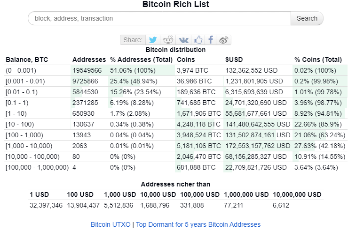This screenshot has width=356, height=238.
Task: Share page on VK
Action: point(183,40)
